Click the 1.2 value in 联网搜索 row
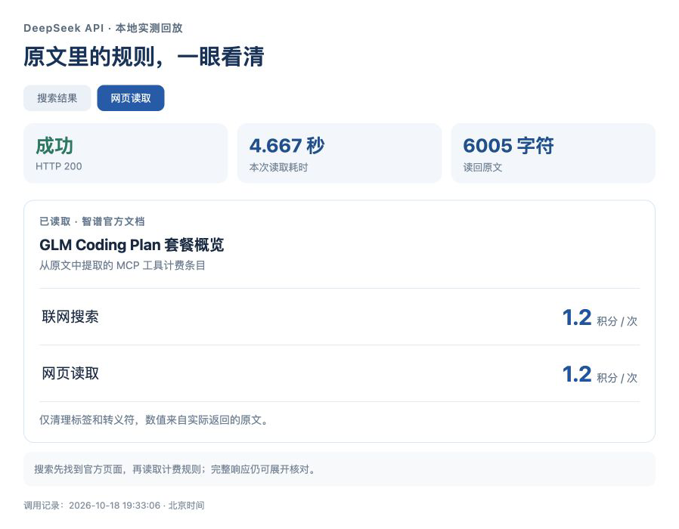 [x=577, y=317]
